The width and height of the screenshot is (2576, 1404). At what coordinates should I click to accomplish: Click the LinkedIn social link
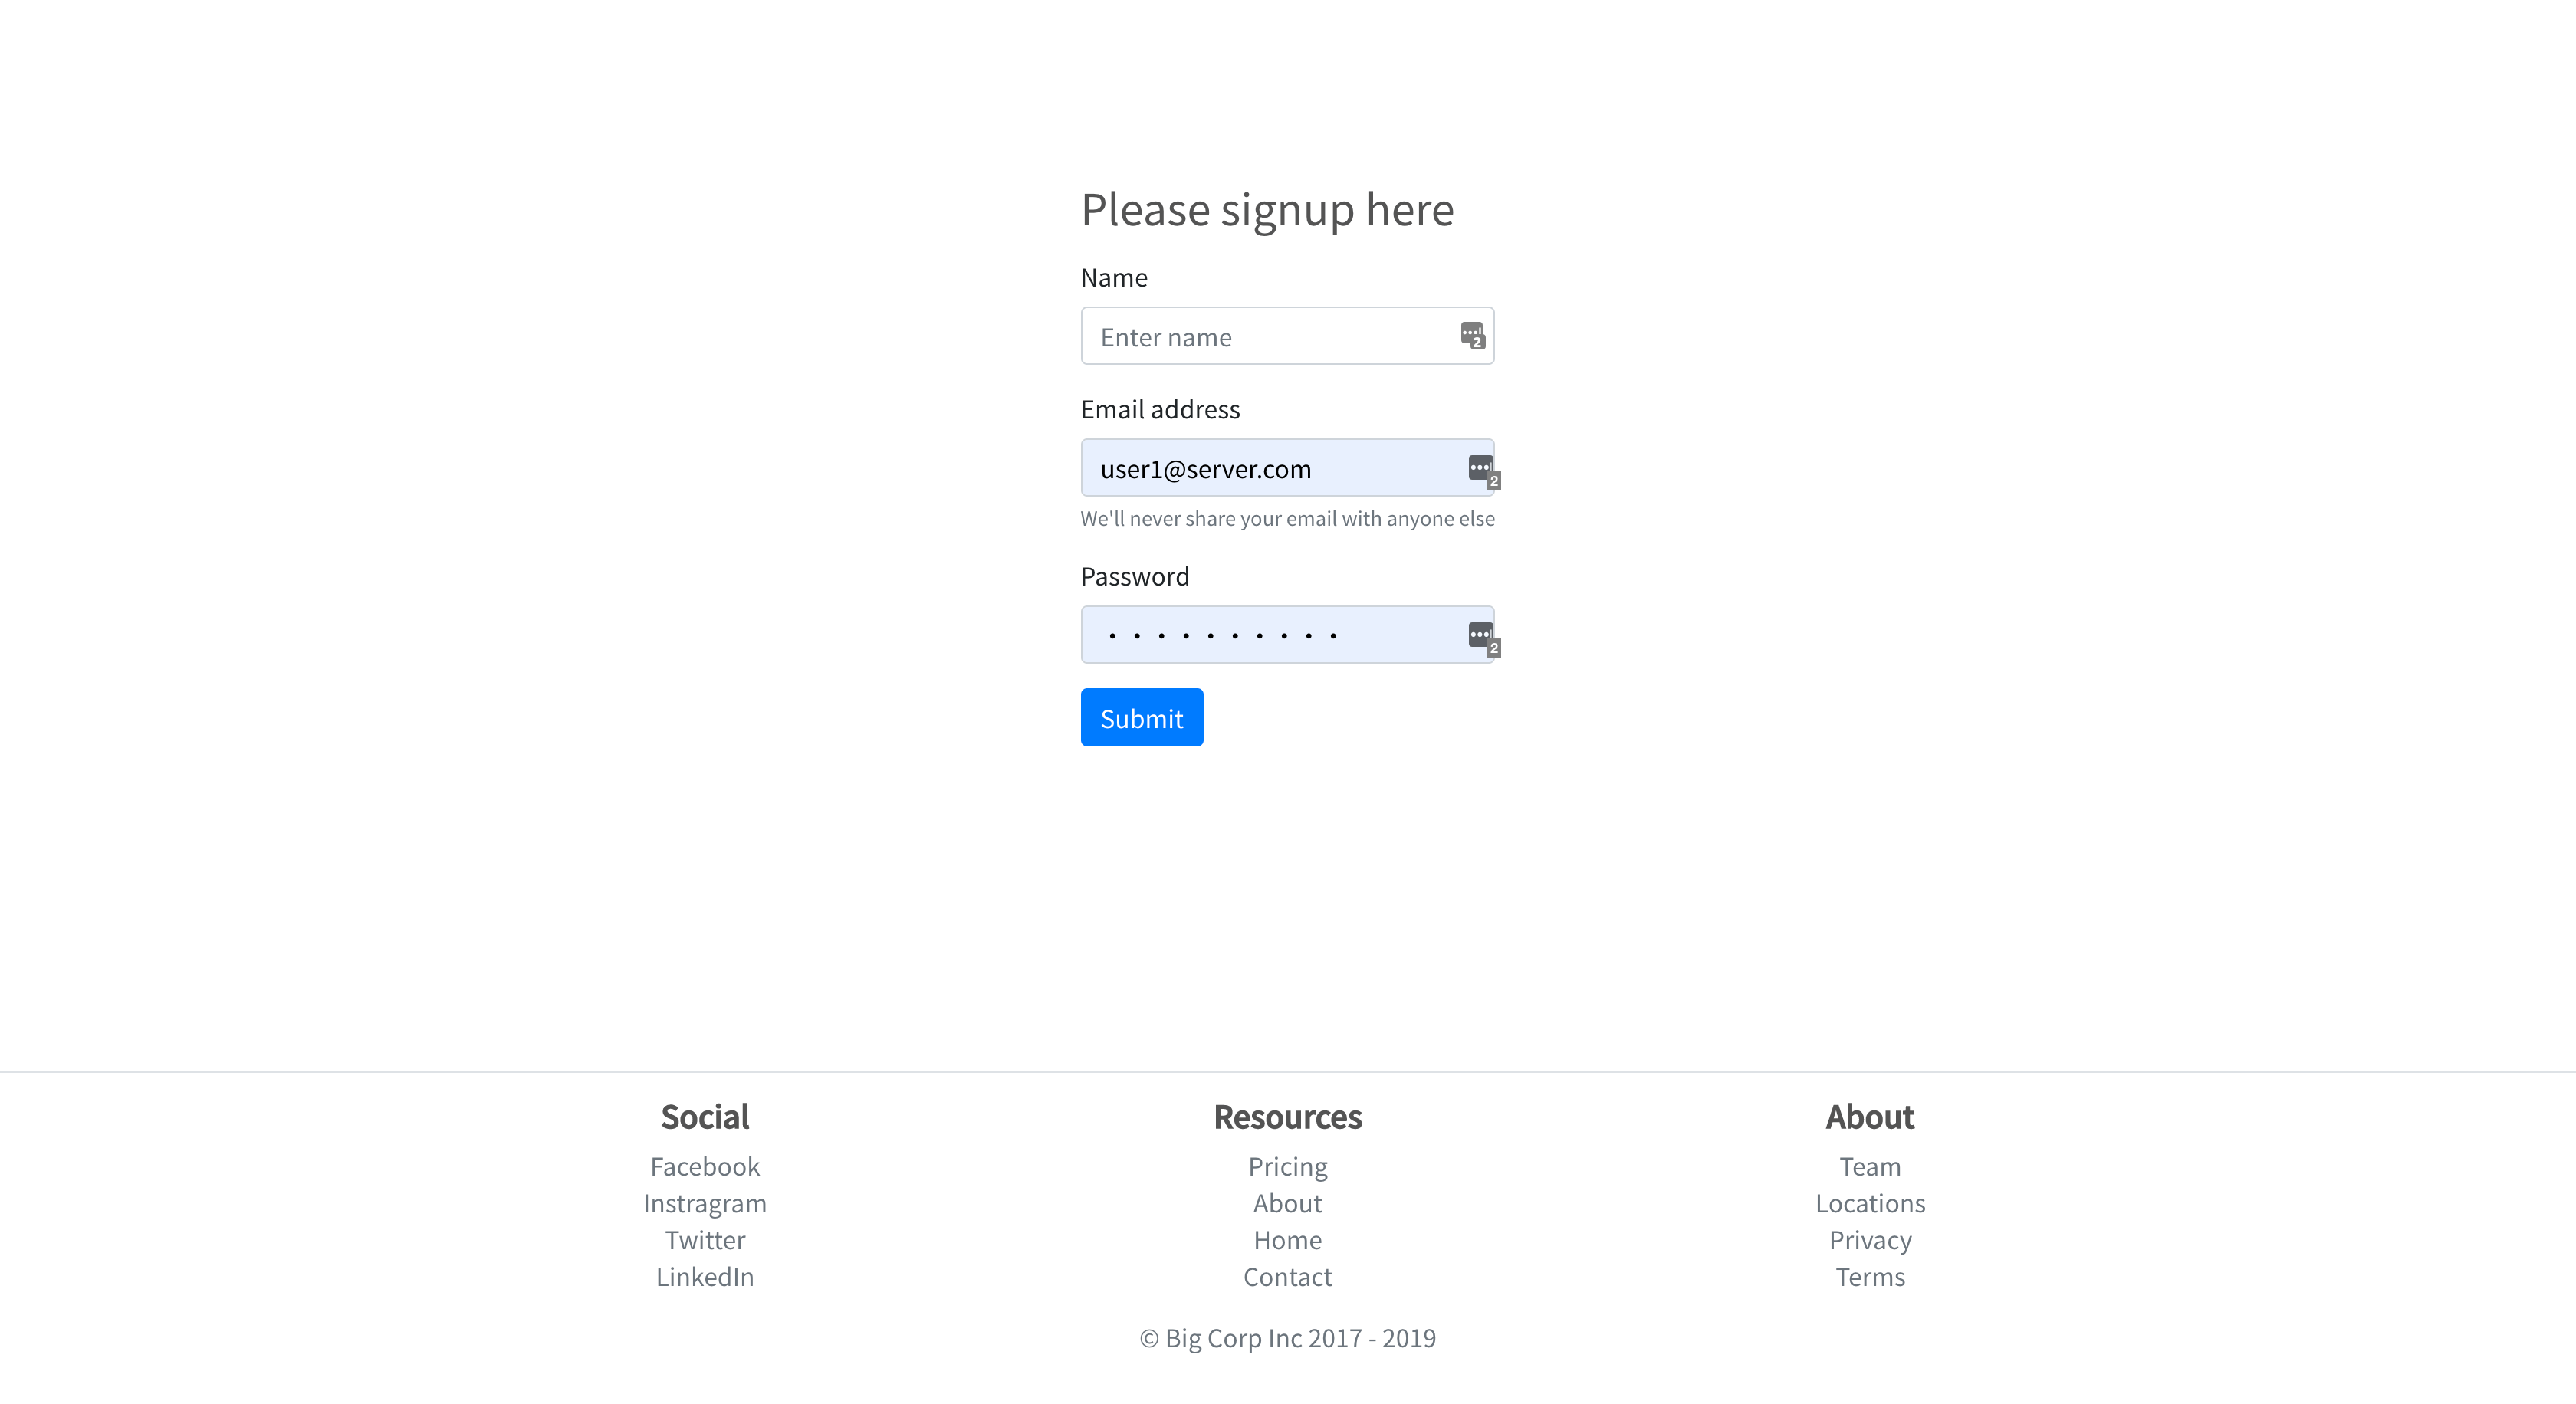pyautogui.click(x=704, y=1276)
